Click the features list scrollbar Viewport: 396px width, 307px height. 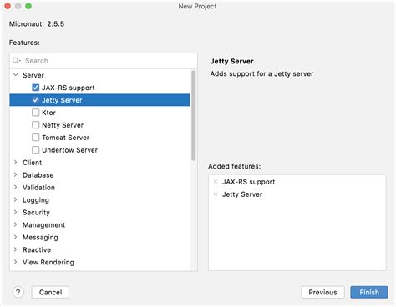(x=193, y=115)
